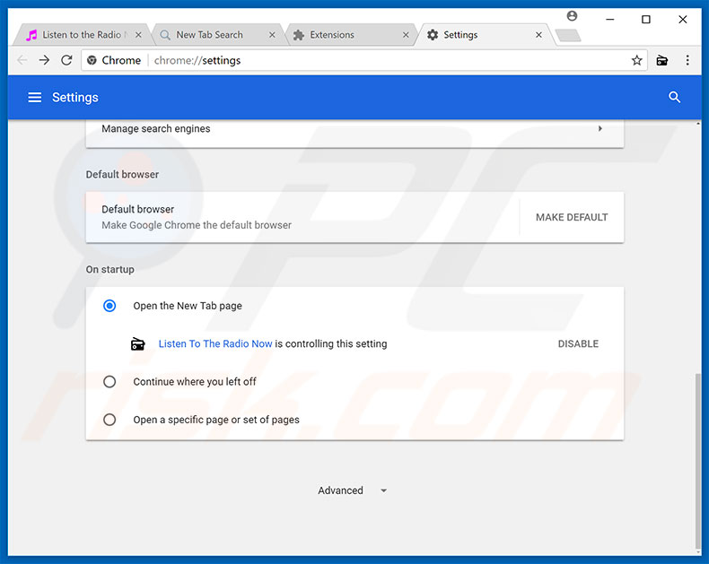Minimize the Chrome window

pos(610,20)
